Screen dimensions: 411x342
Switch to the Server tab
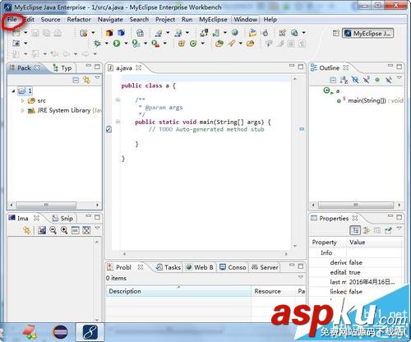click(265, 267)
